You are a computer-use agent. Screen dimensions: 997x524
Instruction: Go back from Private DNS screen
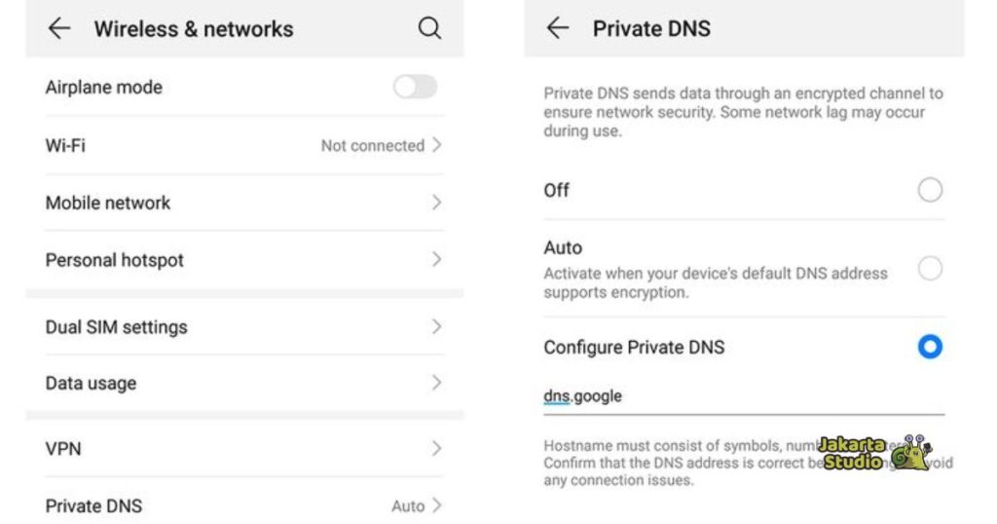click(557, 29)
